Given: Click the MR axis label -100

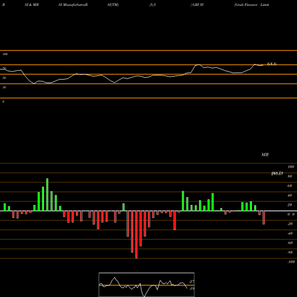Looking at the screenshot, I should pos(291,262).
